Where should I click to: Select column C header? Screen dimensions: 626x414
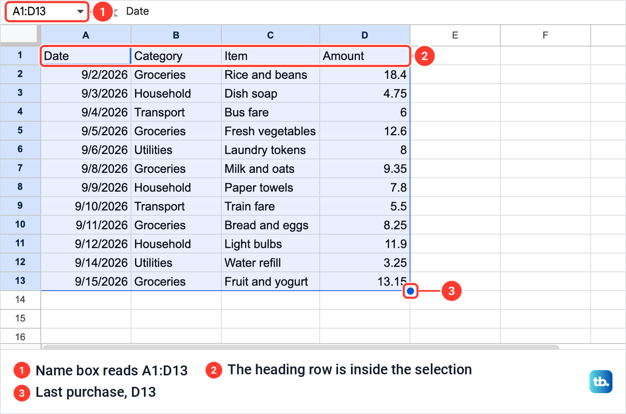[271, 35]
